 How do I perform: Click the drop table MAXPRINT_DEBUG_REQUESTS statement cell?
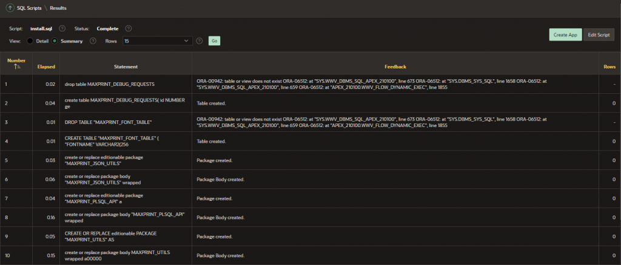tap(109, 83)
